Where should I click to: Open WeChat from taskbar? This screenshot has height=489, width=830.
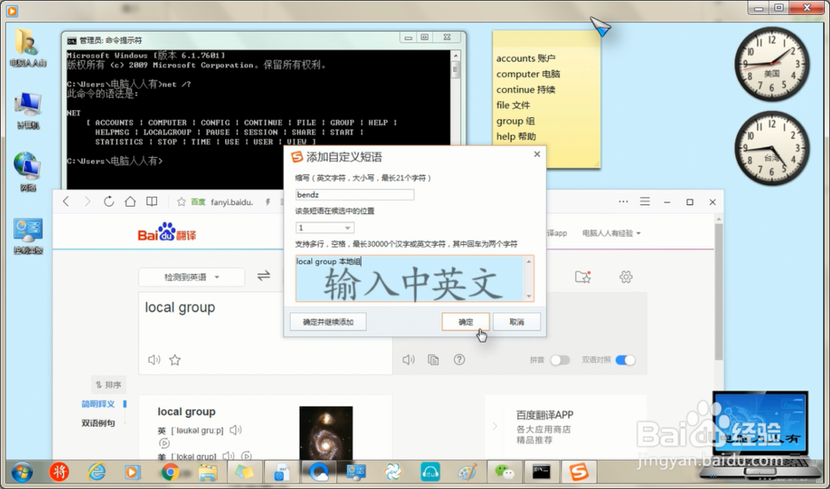point(504,472)
